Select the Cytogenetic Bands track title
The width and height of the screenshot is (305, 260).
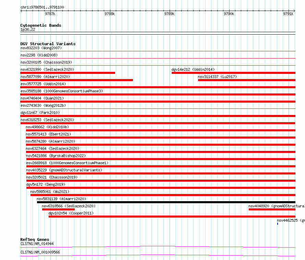pos(41,25)
